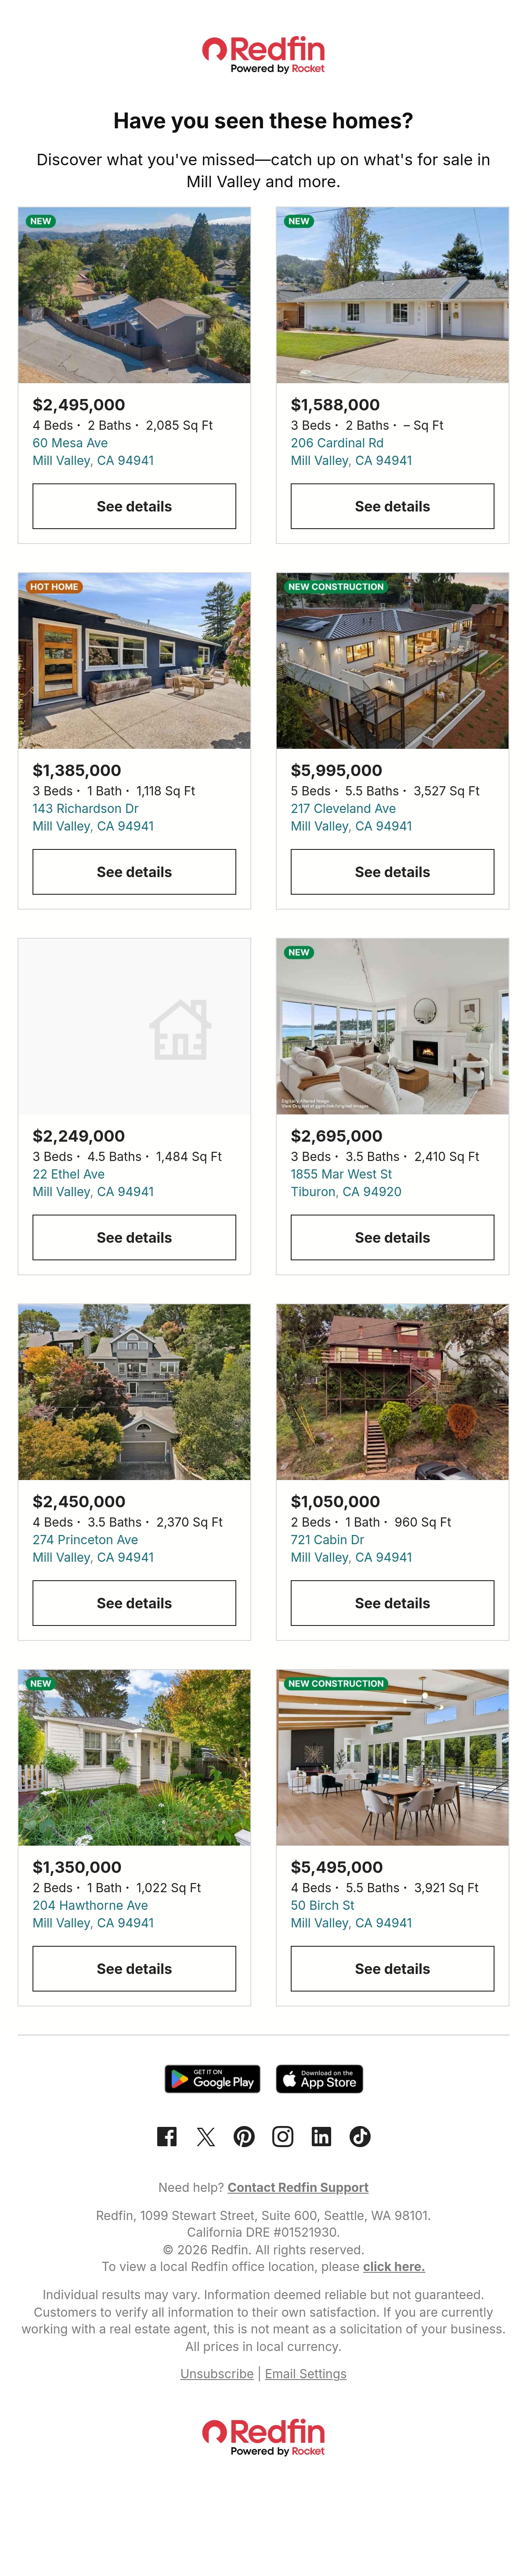Open the X (Twitter) social icon
Image resolution: width=527 pixels, height=2576 pixels.
[206, 2136]
